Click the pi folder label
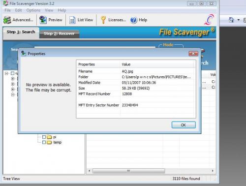This screenshot has width=246, height=186. pos(55,137)
